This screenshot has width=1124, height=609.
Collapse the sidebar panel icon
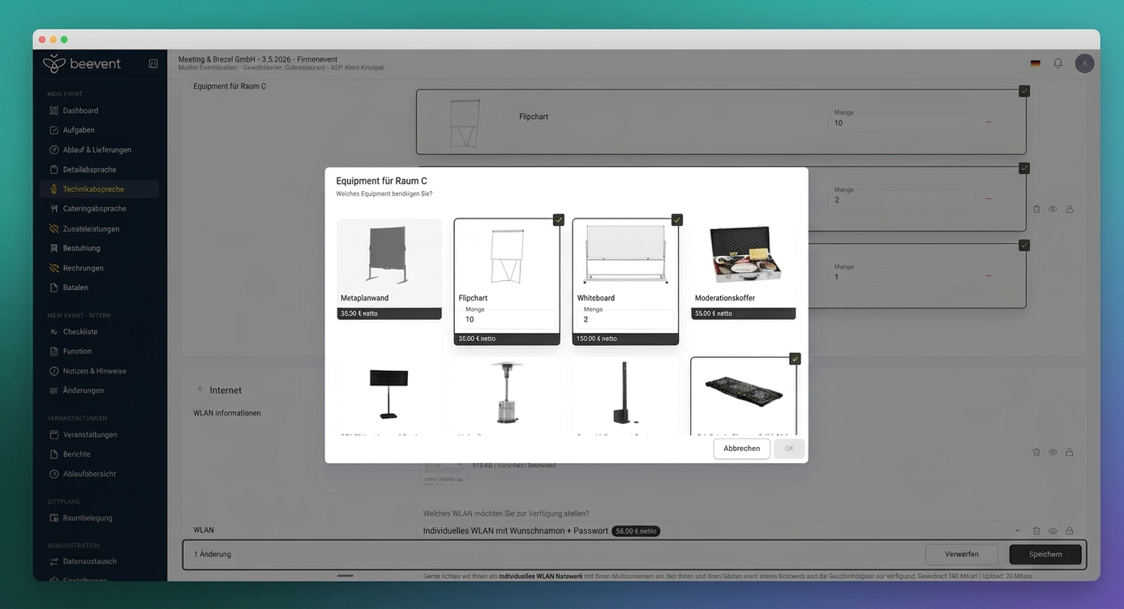153,64
